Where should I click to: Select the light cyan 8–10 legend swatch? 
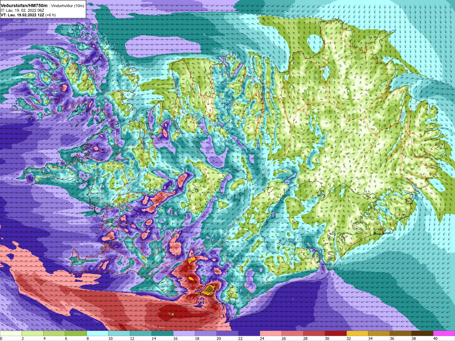pyautogui.click(x=98, y=334)
